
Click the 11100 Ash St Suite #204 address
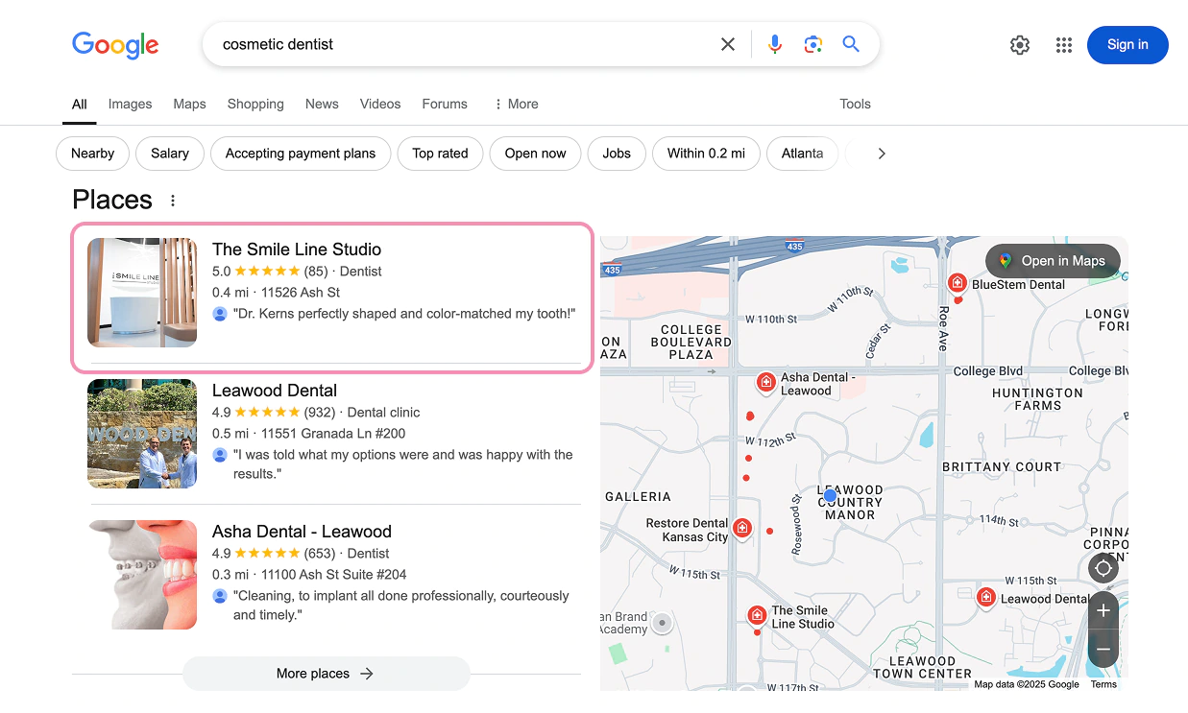tap(333, 575)
